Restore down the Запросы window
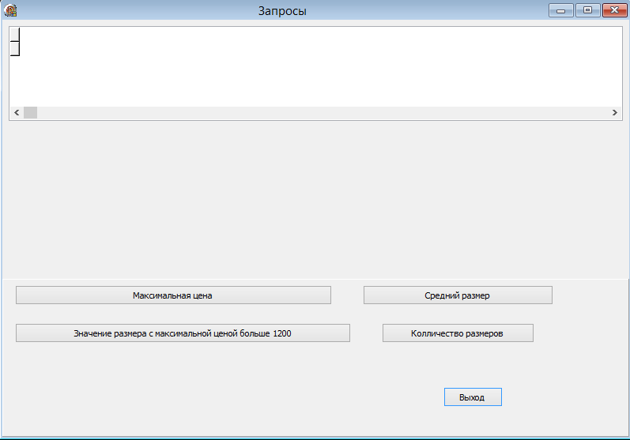630x440 pixels. (588, 10)
